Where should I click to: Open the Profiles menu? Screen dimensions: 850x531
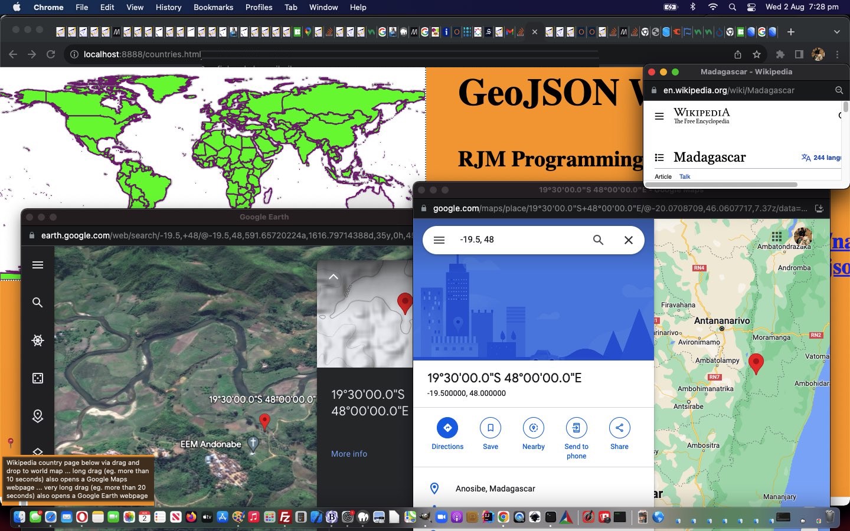(259, 7)
